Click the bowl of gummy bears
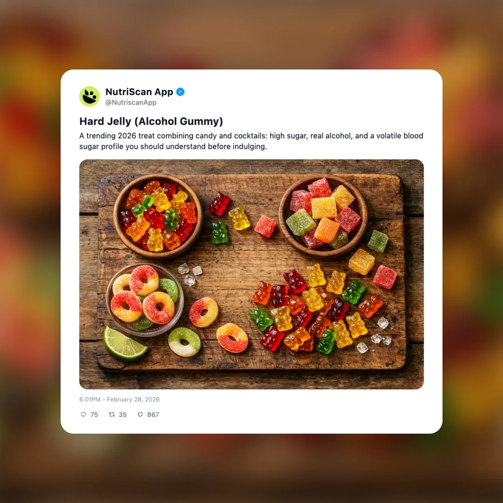Screen dimensions: 503x503 tap(158, 216)
